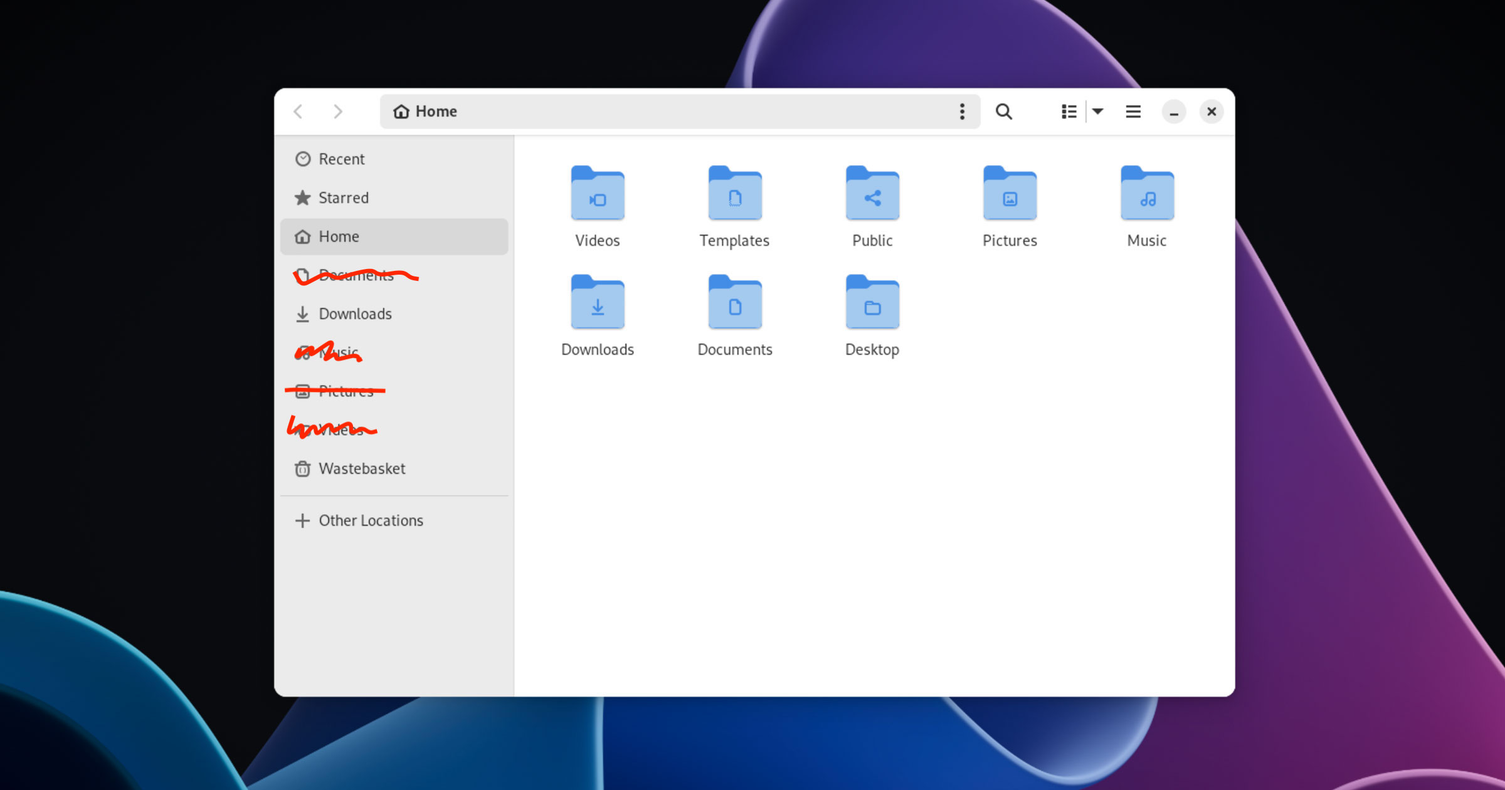1505x790 pixels.
Task: Open the Videos folder icon
Action: click(x=597, y=193)
